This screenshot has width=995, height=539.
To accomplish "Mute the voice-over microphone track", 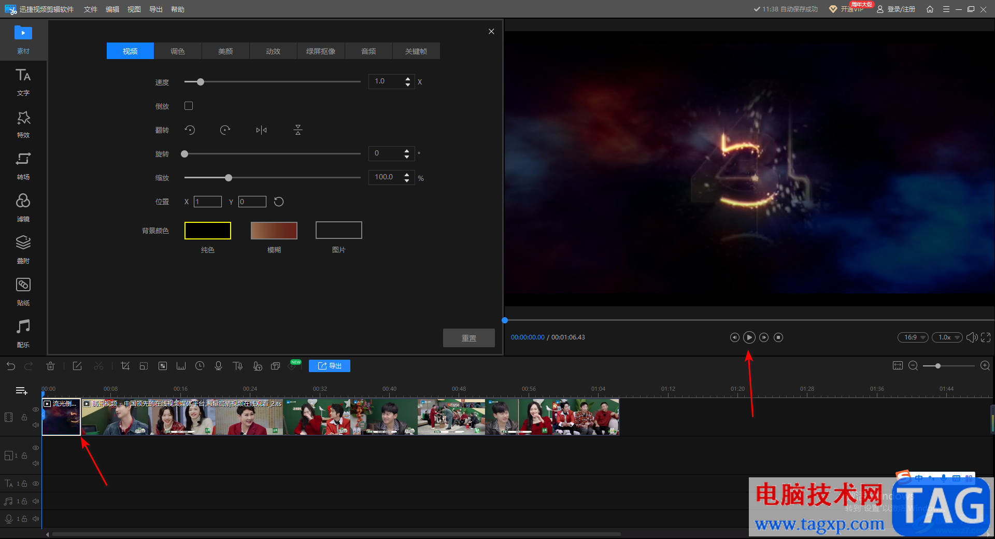I will pos(36,519).
